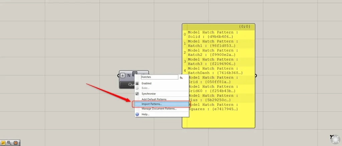
Task: Click the blue Help question-mark icon
Action: pos(137,114)
